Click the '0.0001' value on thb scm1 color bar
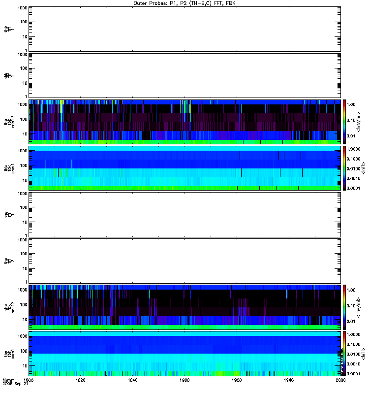 (x=353, y=188)
